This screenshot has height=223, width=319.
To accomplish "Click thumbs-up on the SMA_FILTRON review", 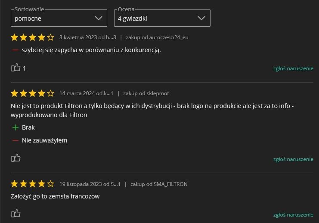I will [15, 214].
